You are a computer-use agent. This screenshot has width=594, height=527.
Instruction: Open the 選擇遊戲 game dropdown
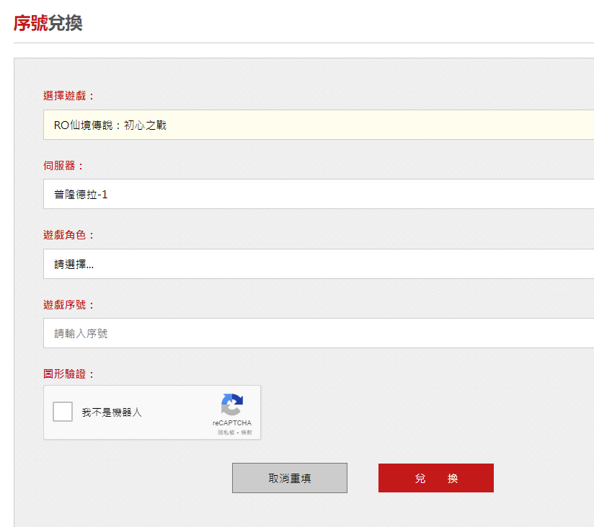tap(317, 125)
